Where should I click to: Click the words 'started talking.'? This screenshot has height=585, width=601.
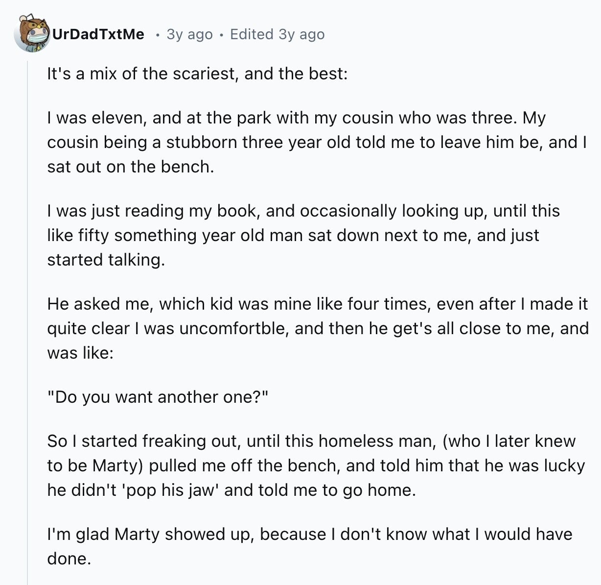(106, 260)
